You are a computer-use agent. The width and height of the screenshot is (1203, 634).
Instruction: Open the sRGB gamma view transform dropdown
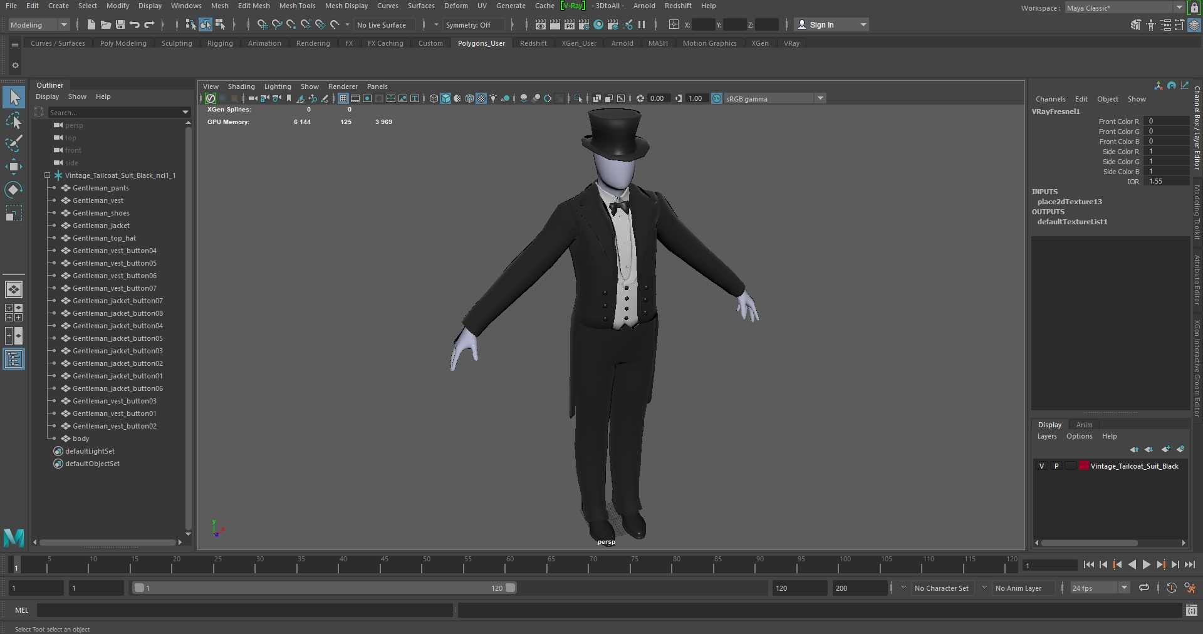pyautogui.click(x=775, y=98)
